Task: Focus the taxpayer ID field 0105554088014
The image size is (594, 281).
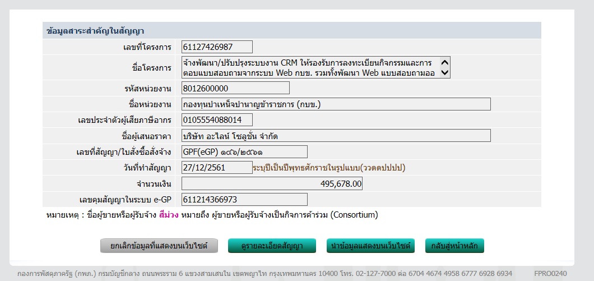Action: pyautogui.click(x=217, y=120)
